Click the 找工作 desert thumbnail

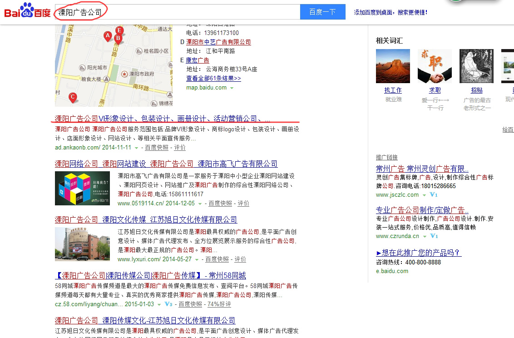pos(393,66)
